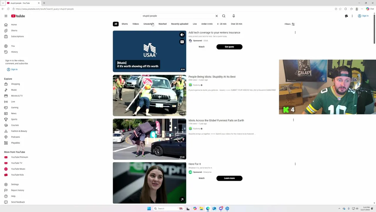Show hidden system tray icons
376x212 pixels.
(339, 208)
